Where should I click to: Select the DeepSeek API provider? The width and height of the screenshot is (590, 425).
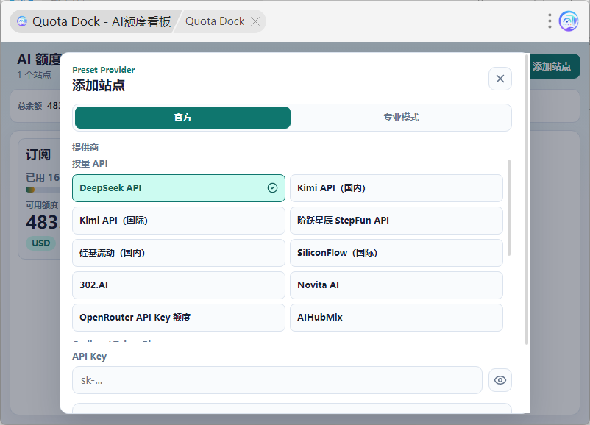click(178, 188)
